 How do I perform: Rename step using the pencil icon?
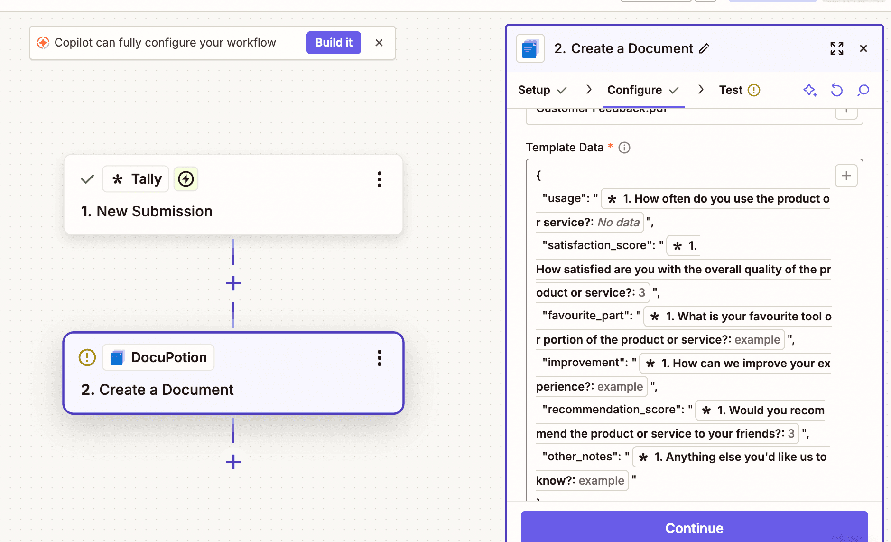[x=705, y=48]
